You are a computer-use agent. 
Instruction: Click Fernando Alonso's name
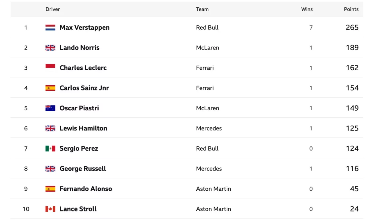86,189
